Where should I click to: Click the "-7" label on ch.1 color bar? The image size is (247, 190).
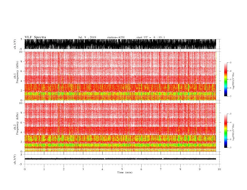click(x=230, y=96)
